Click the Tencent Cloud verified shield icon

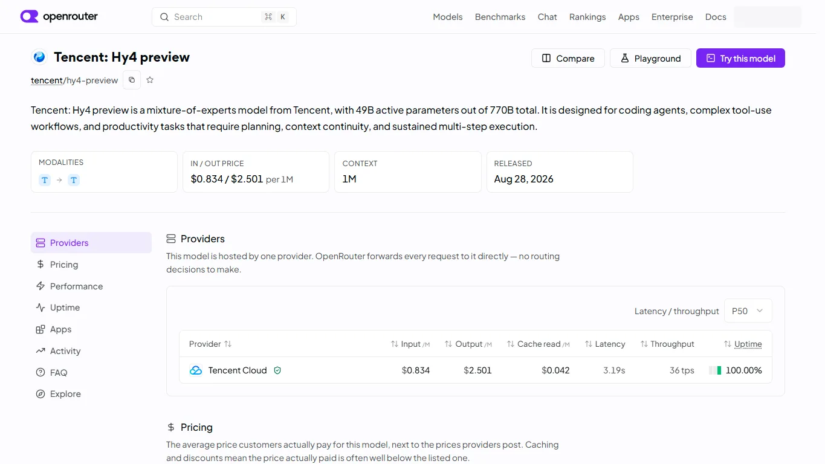click(x=277, y=370)
